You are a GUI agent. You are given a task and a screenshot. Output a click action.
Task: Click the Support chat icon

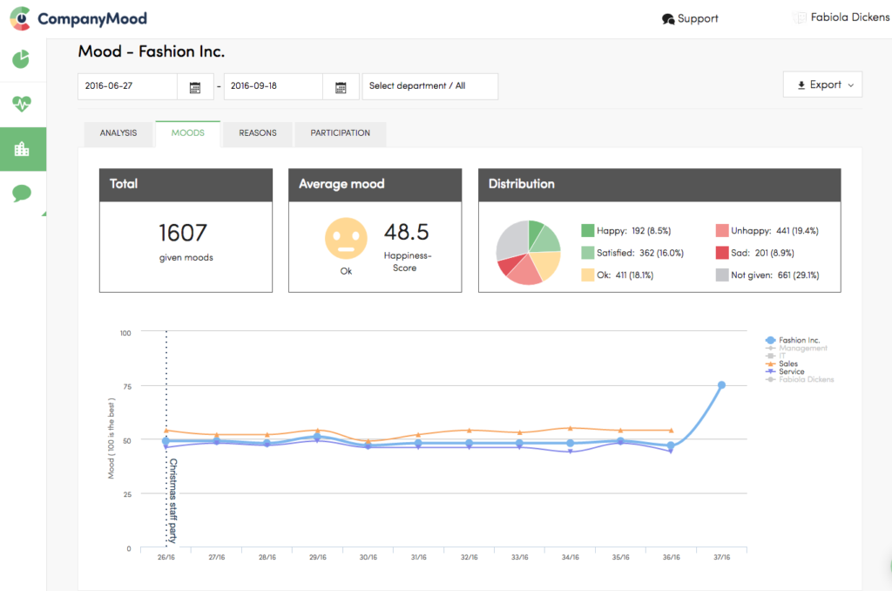[668, 19]
